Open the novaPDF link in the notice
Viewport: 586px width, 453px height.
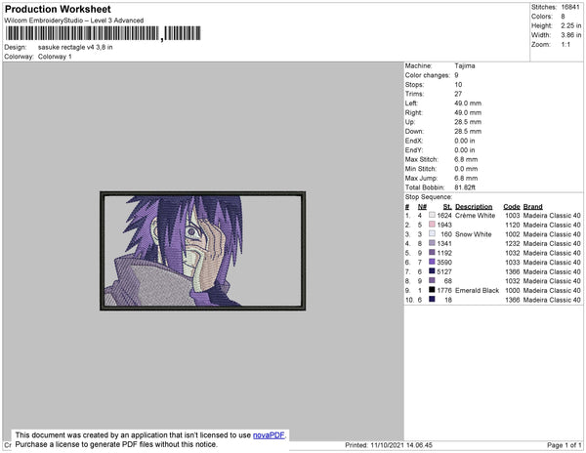pos(269,435)
